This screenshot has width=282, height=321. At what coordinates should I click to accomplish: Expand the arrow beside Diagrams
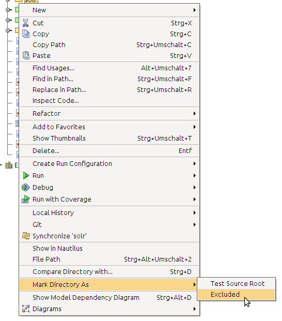coord(195,309)
